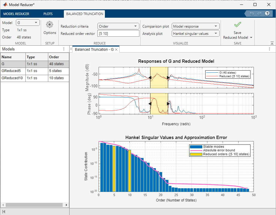Image resolution: width=276 pixels, height=215 pixels.
Task: Open the Model selection dropdown
Action: click(28, 23)
